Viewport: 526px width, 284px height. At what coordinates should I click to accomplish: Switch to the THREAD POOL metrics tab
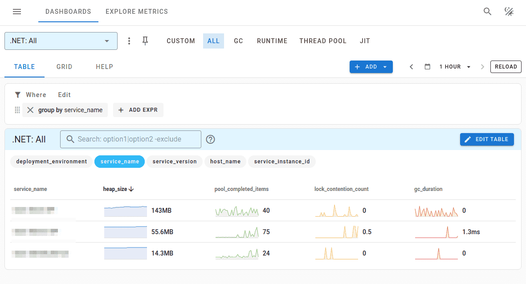tap(323, 41)
